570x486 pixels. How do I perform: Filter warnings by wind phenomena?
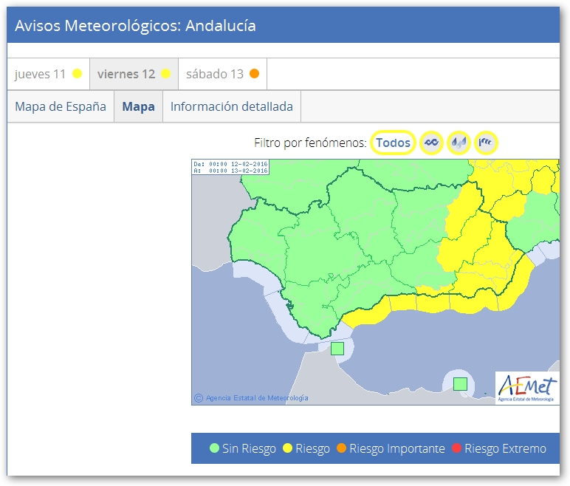[486, 143]
